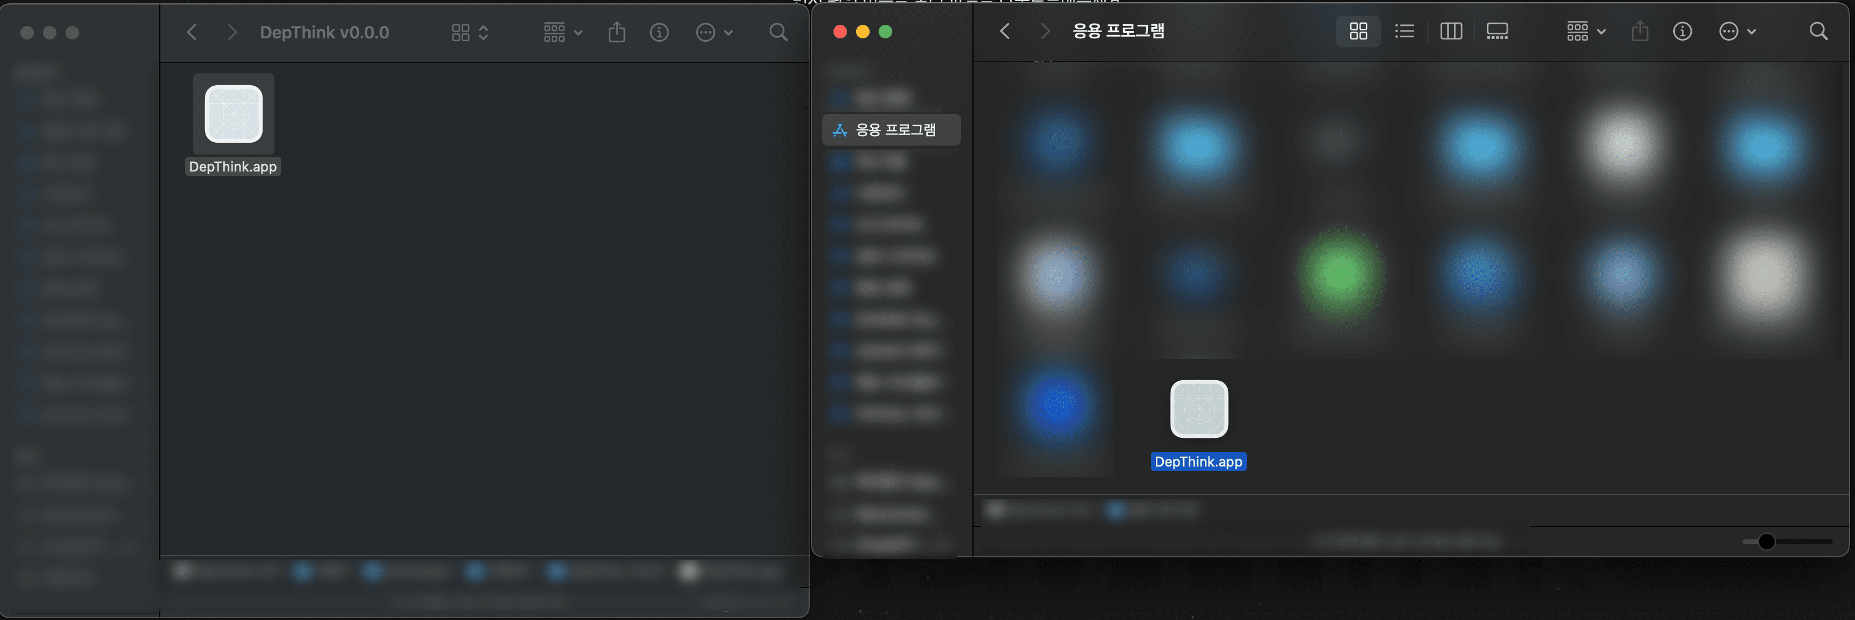Open the More actions menu in 응용 프로그램 window
Screen dimensions: 1855x620
click(1737, 31)
